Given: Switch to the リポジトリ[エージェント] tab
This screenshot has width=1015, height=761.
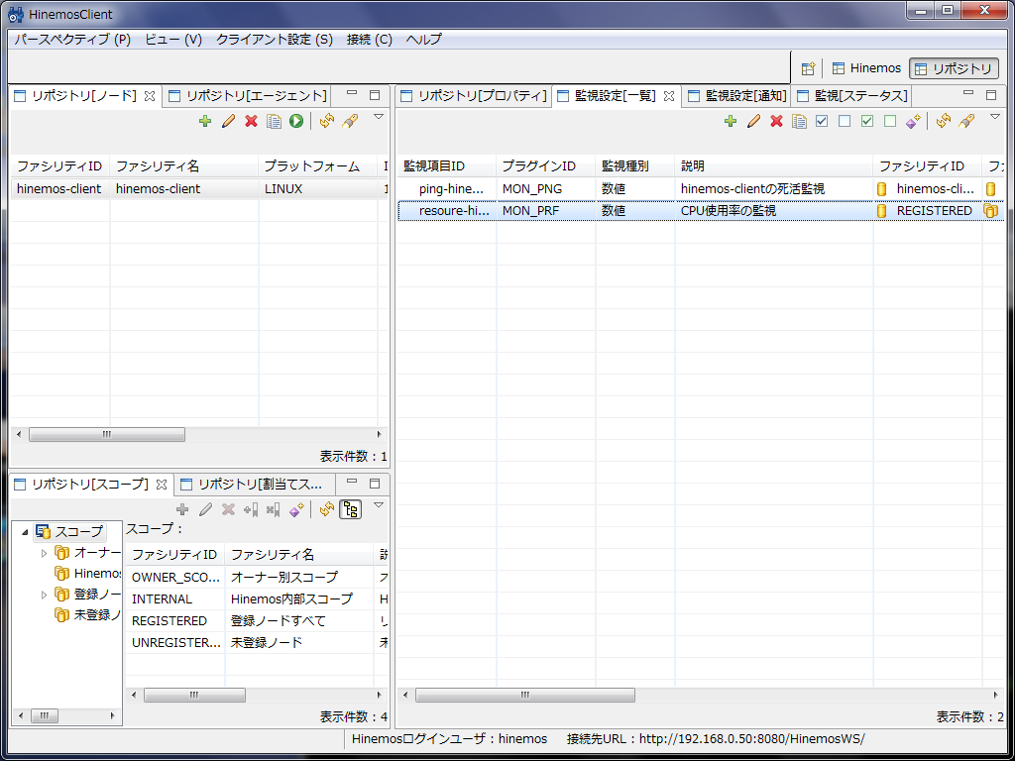Looking at the screenshot, I should tap(248, 96).
